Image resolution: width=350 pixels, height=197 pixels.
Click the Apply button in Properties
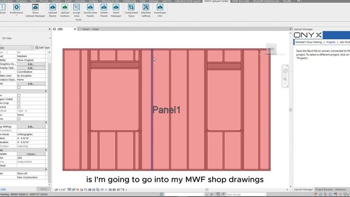[x=43, y=189]
